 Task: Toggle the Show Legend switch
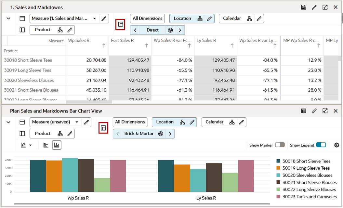[x=321, y=145]
